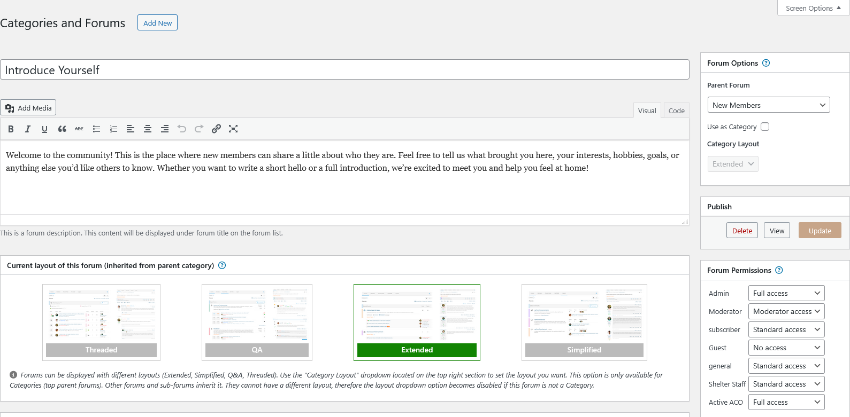Open the Parent Forum dropdown
This screenshot has width=850, height=417.
[768, 105]
